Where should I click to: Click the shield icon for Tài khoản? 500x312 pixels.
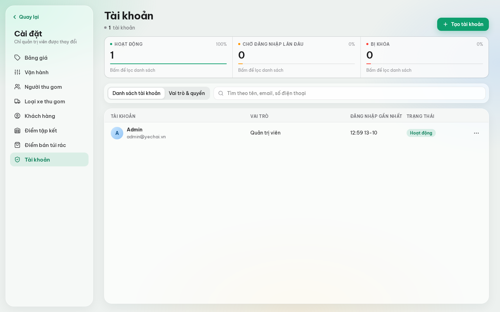[x=17, y=159]
